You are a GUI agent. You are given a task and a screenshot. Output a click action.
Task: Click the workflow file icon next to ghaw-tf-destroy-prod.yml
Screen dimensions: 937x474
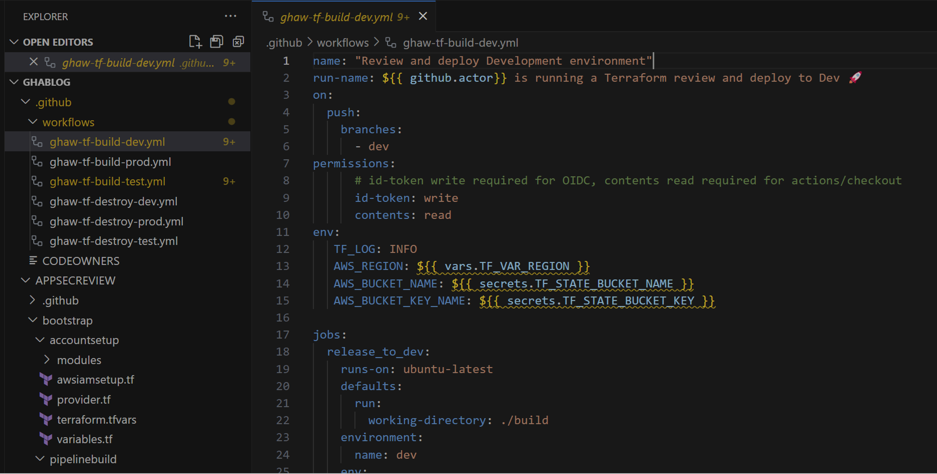(37, 221)
